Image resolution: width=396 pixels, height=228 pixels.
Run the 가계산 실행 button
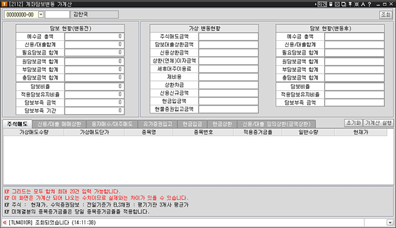coord(378,123)
